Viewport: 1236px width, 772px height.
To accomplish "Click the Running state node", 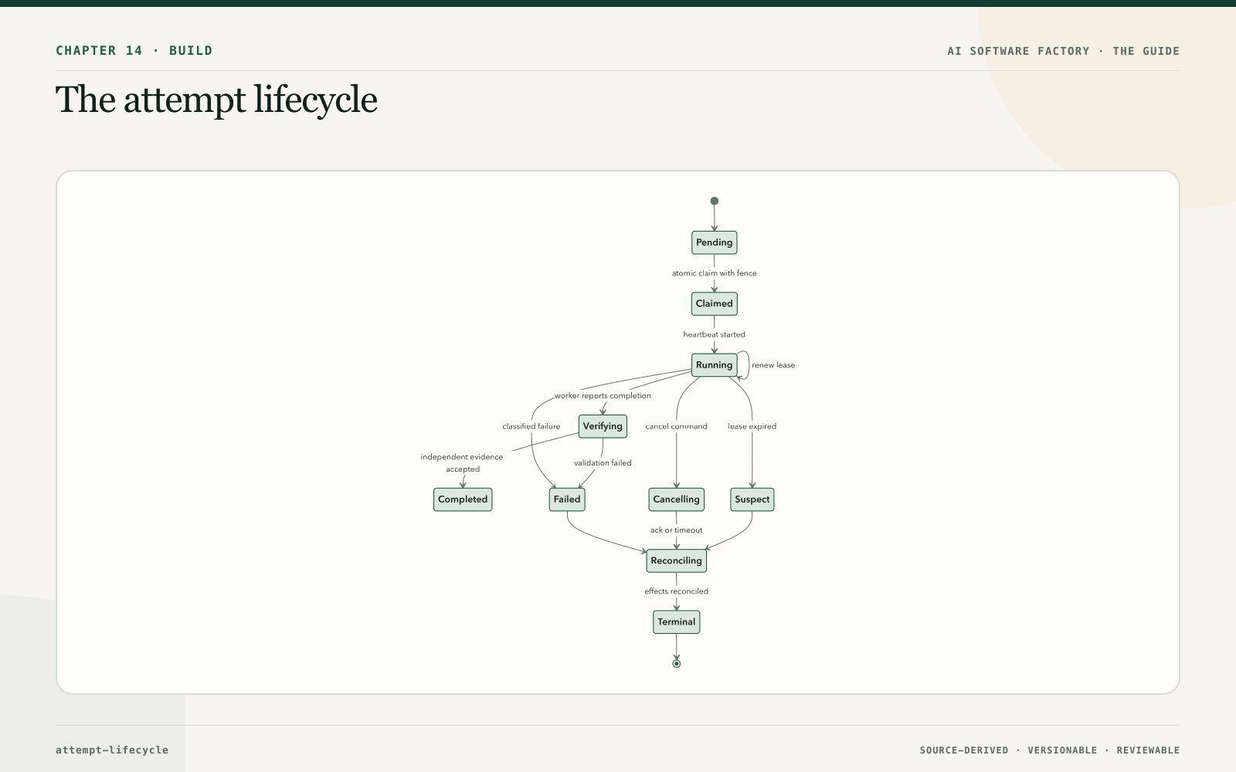I will click(x=714, y=365).
